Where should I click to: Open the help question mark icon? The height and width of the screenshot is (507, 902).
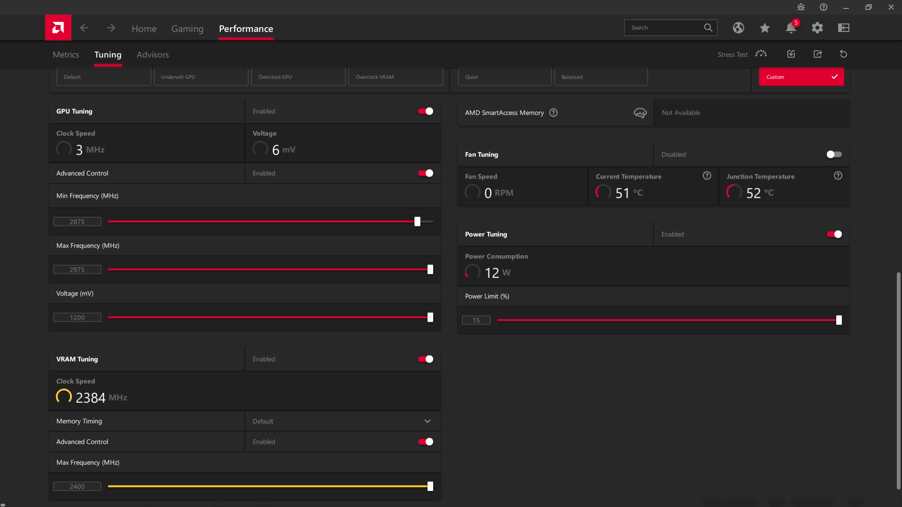[824, 7]
